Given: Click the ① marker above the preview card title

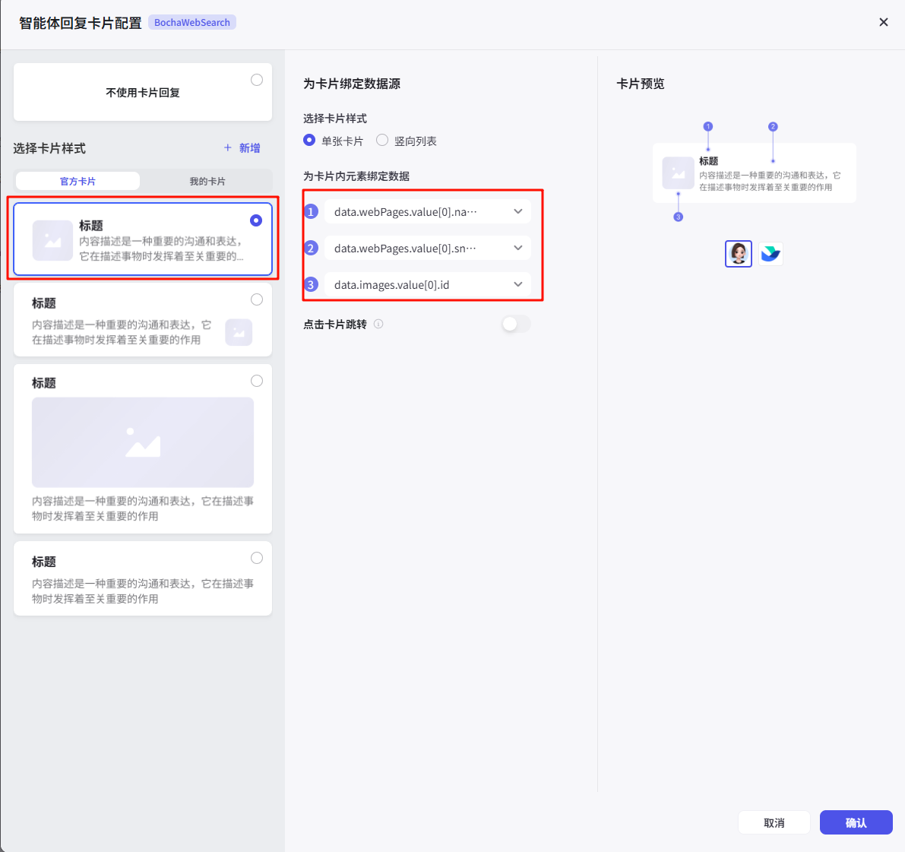Looking at the screenshot, I should pyautogui.click(x=707, y=128).
